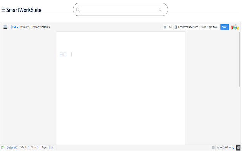Click the document name new-doc_112a488bf45d.docx
This screenshot has height=151, width=242.
pyautogui.click(x=35, y=27)
